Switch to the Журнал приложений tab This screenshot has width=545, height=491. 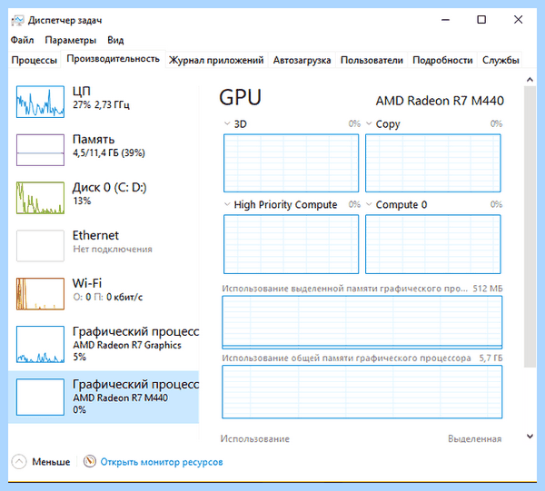pyautogui.click(x=216, y=60)
